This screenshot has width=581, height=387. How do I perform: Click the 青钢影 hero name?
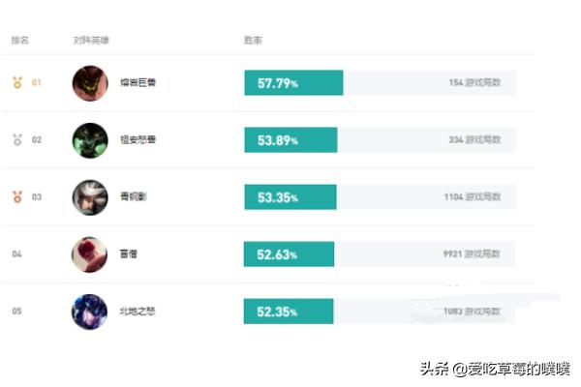(134, 196)
